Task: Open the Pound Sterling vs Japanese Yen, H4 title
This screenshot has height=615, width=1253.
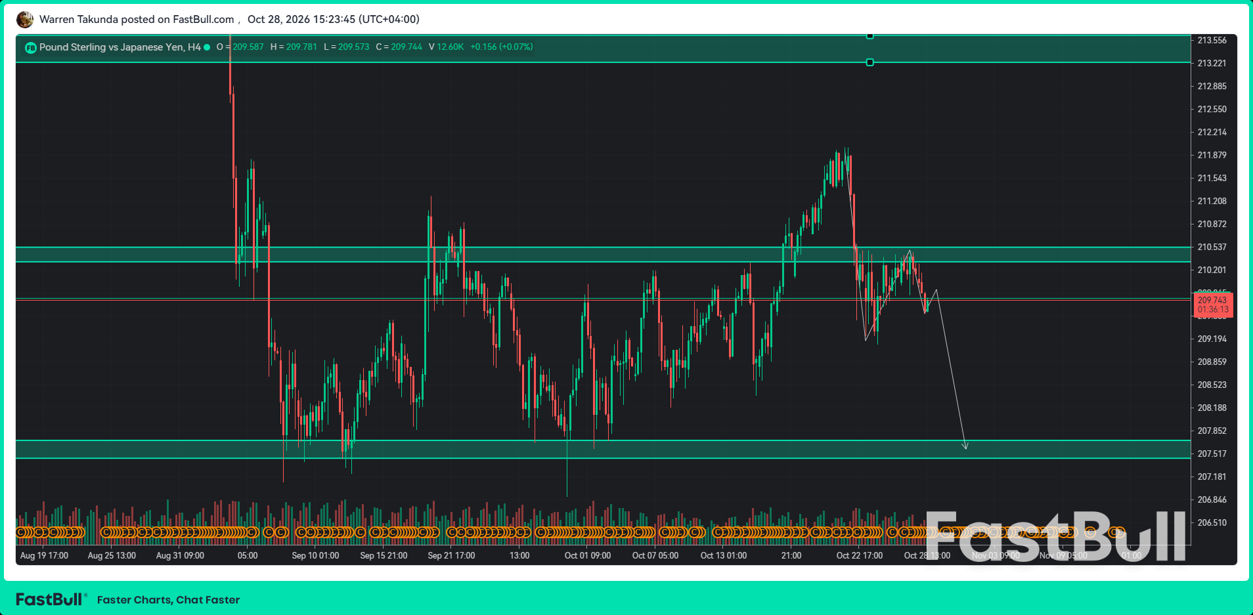Action: [x=120, y=47]
